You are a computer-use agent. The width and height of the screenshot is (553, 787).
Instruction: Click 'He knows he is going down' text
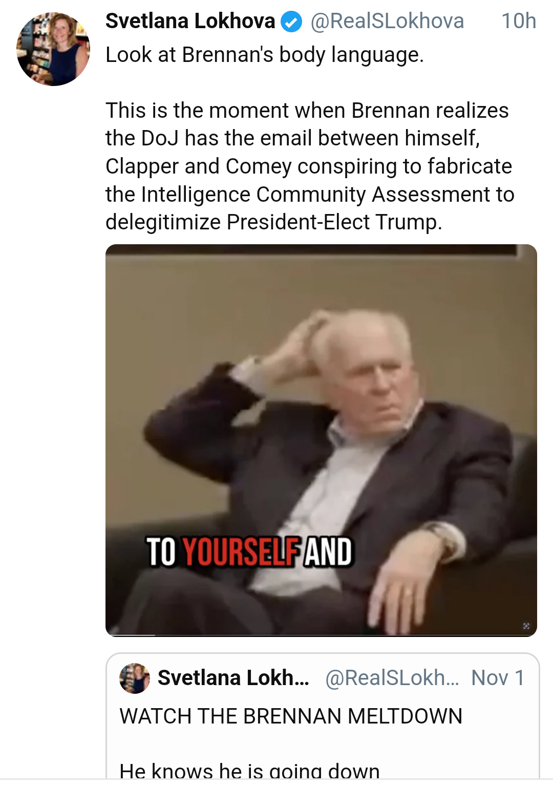(x=249, y=770)
